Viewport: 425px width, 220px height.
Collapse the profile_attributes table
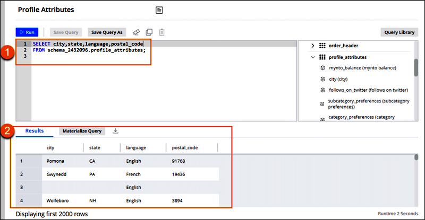coord(313,57)
